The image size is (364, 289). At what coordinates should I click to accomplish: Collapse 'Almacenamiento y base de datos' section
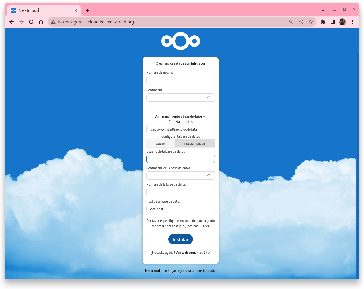[x=180, y=117]
